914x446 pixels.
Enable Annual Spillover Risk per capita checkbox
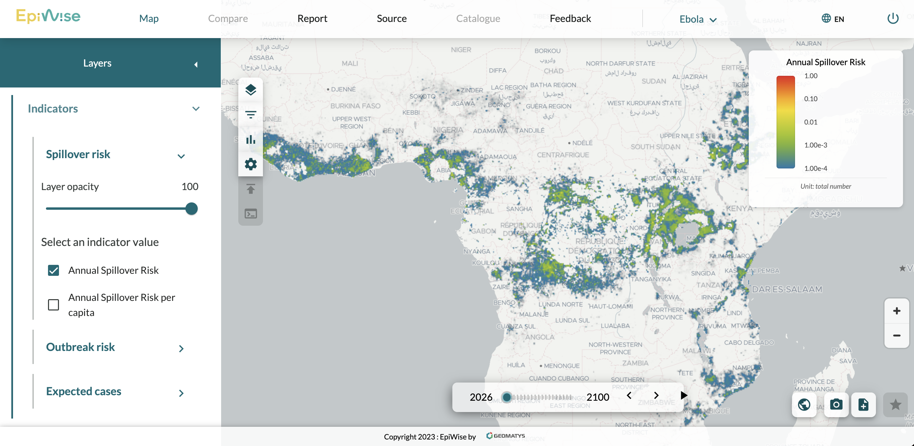point(53,305)
